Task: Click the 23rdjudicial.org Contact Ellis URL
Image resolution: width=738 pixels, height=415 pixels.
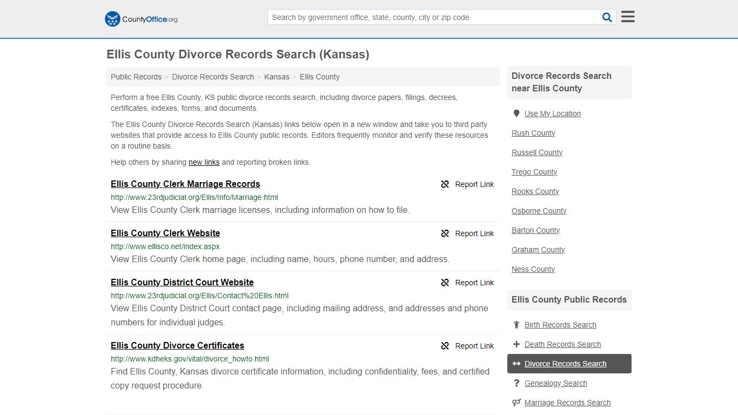Action: click(x=200, y=296)
